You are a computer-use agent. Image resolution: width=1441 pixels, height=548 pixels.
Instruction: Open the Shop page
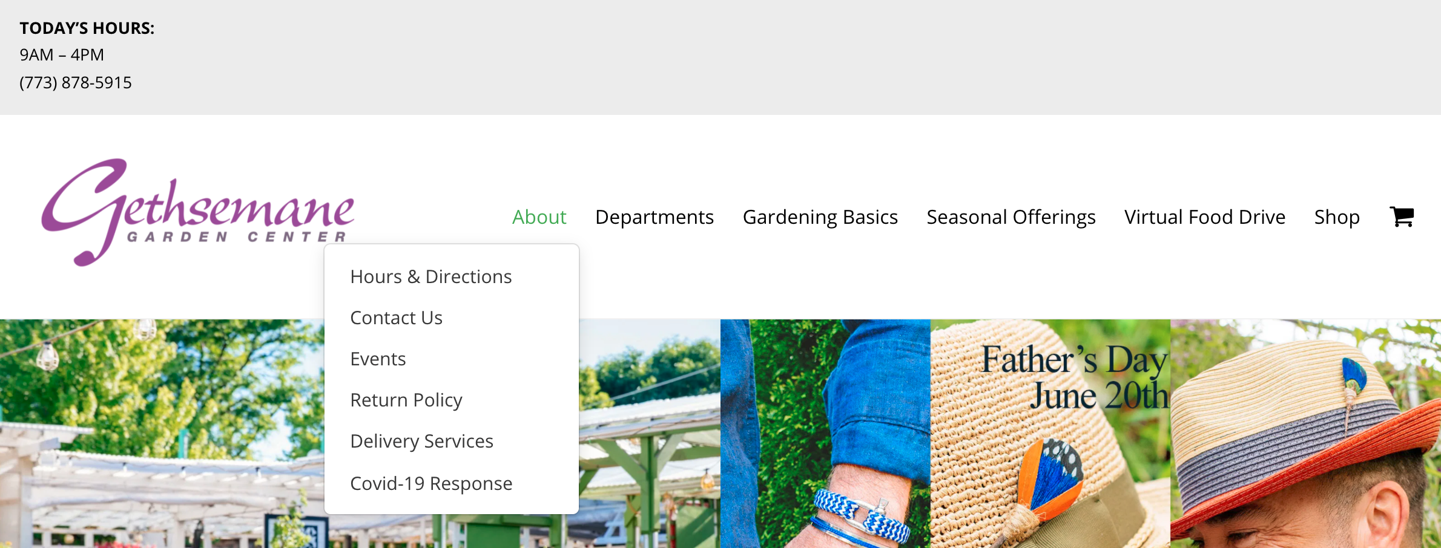coord(1337,217)
